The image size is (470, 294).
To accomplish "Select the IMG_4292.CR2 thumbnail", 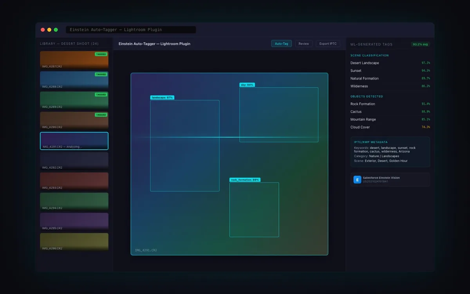I will click(x=74, y=161).
